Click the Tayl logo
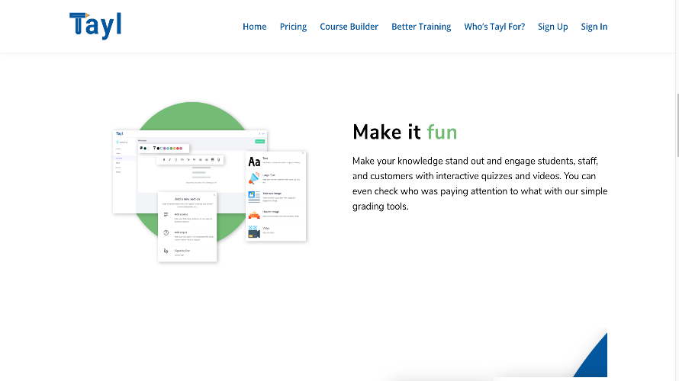Image resolution: width=679 pixels, height=381 pixels. [x=95, y=26]
